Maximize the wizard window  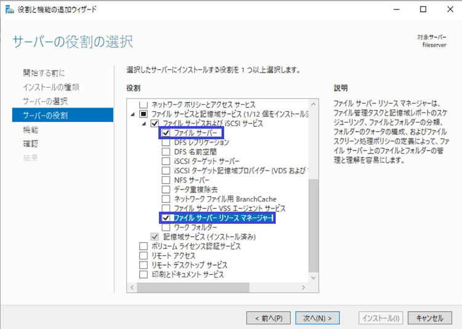coord(423,9)
